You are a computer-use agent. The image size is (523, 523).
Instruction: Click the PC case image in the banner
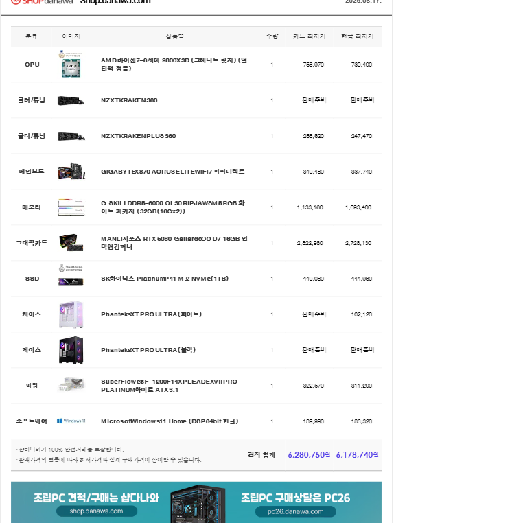198,504
